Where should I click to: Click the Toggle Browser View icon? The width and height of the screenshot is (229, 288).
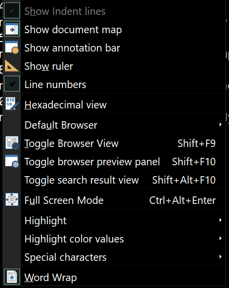click(12, 143)
